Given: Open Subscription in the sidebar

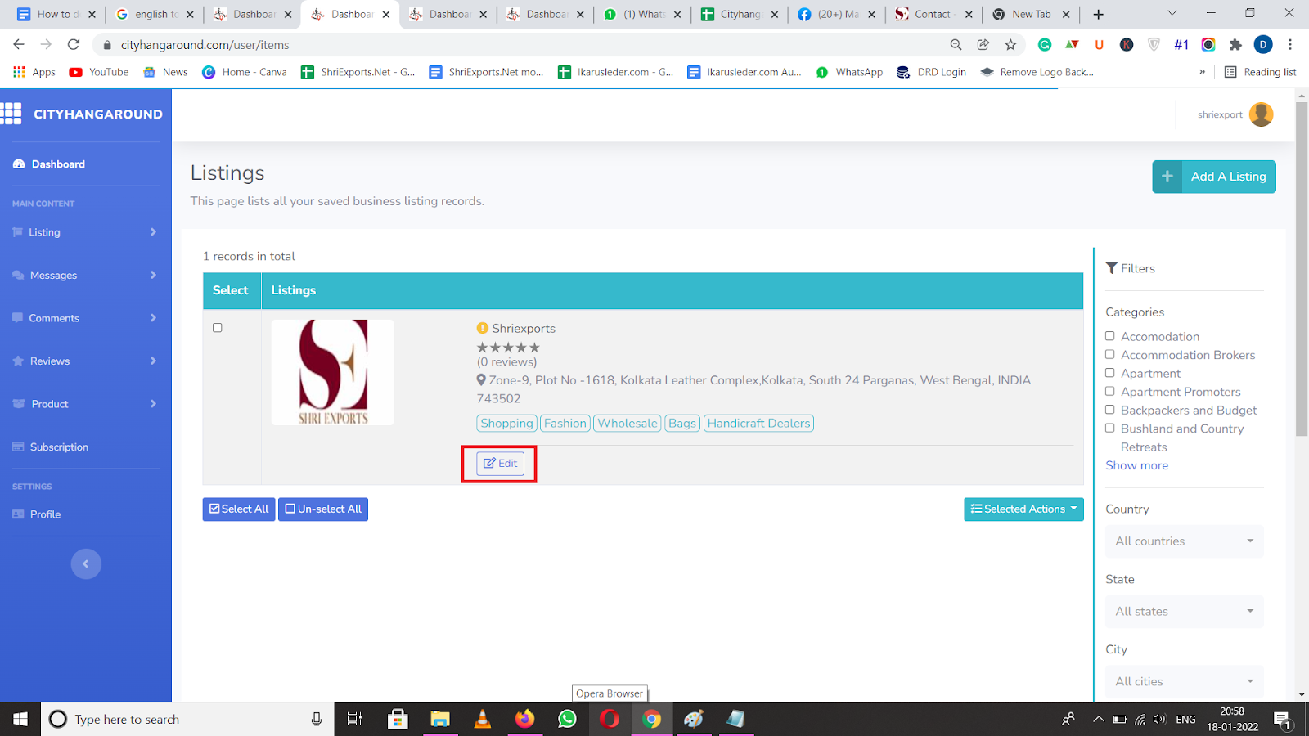Looking at the screenshot, I should pyautogui.click(x=51, y=447).
